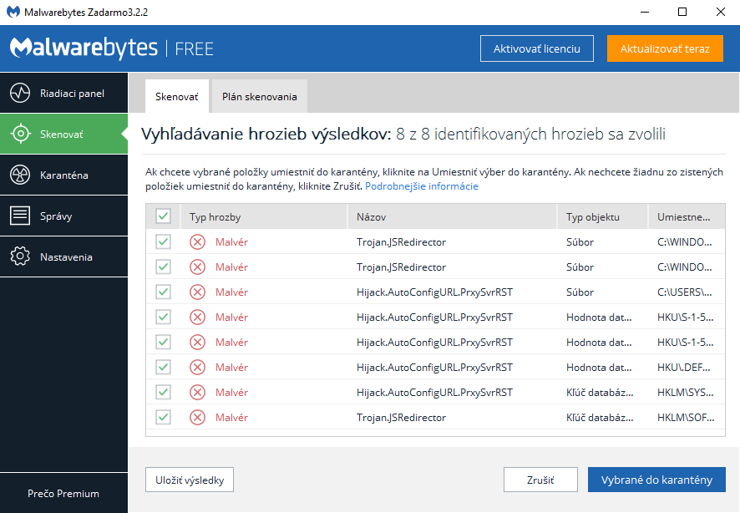The image size is (740, 513).
Task: Uncheck the first Trojan.JSRedirector threat checkbox
Action: [163, 242]
